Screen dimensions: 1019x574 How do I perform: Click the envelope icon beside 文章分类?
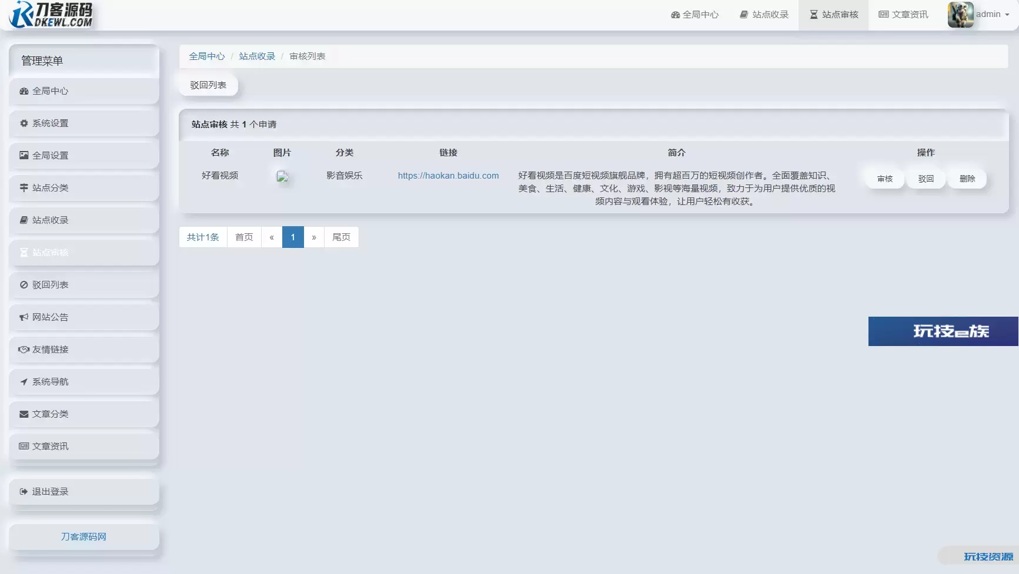click(24, 414)
